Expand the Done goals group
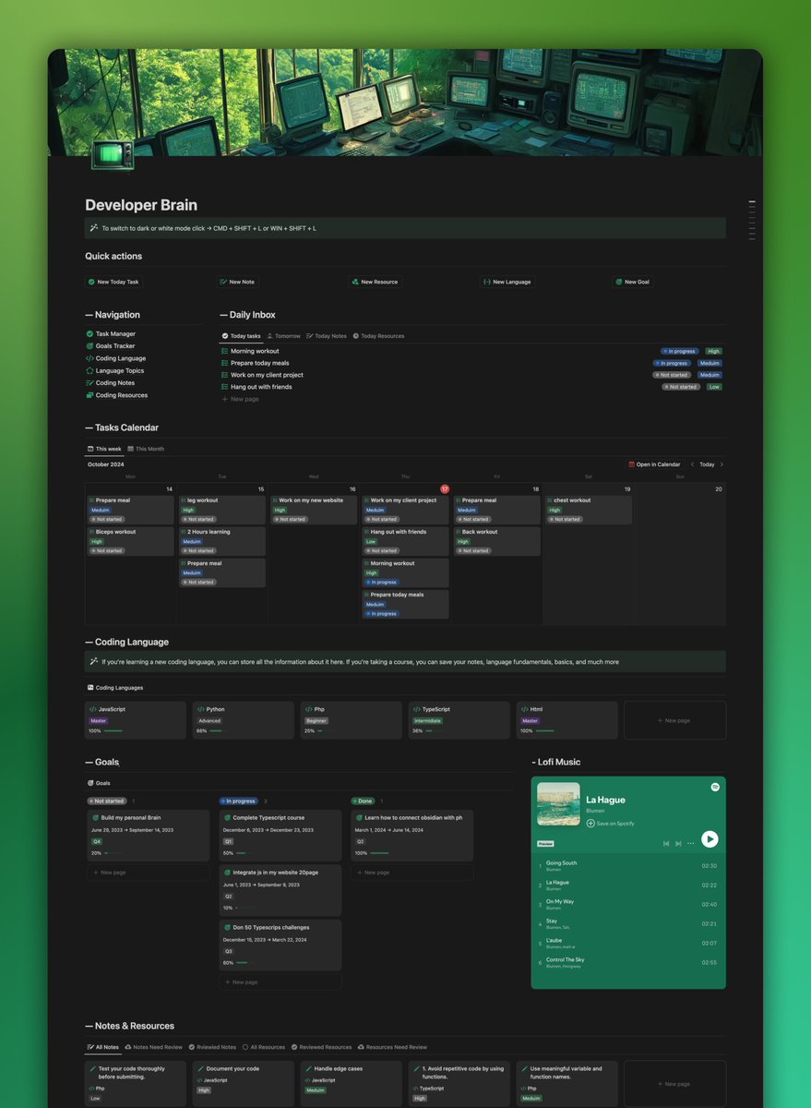Viewport: 811px width, 1108px height. click(x=364, y=801)
